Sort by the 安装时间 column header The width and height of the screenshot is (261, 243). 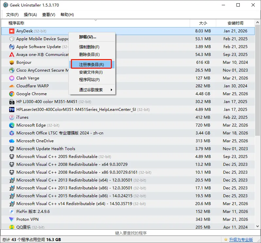coord(235,23)
